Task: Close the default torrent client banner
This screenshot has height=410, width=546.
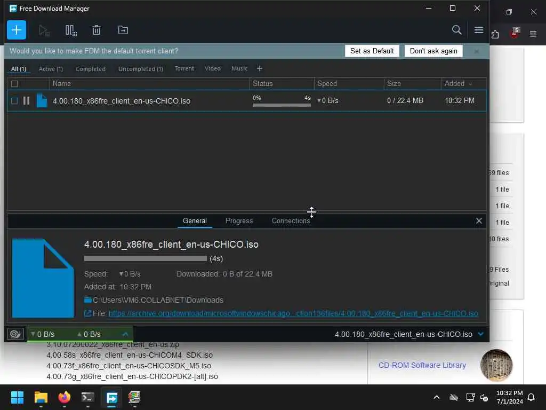Action: (x=476, y=51)
